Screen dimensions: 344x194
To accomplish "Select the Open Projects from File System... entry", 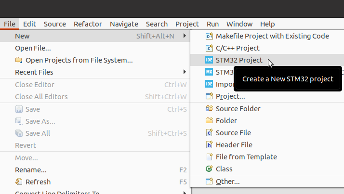I will click(95, 60).
